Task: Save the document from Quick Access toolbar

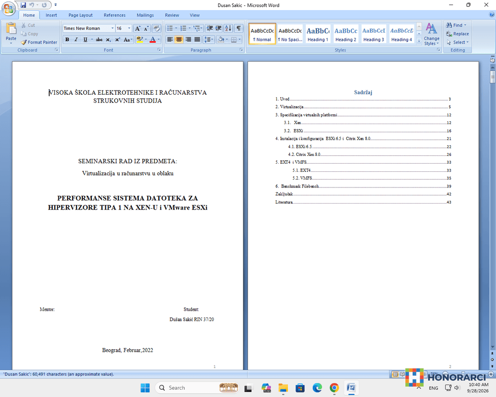Action: 23,5
